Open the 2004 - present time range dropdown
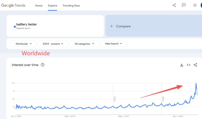 click(53, 44)
